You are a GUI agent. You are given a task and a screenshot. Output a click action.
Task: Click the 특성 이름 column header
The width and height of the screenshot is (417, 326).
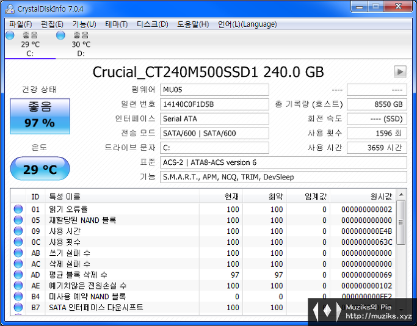point(122,197)
